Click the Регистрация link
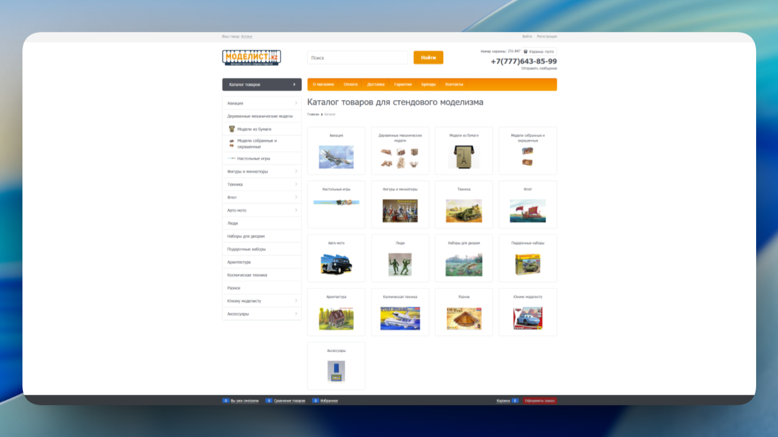Image resolution: width=778 pixels, height=437 pixels. point(547,37)
